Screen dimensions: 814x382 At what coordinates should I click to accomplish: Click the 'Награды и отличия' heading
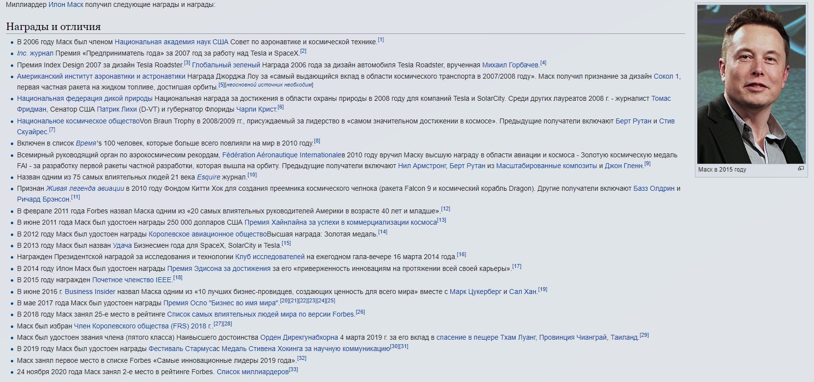[x=53, y=27]
